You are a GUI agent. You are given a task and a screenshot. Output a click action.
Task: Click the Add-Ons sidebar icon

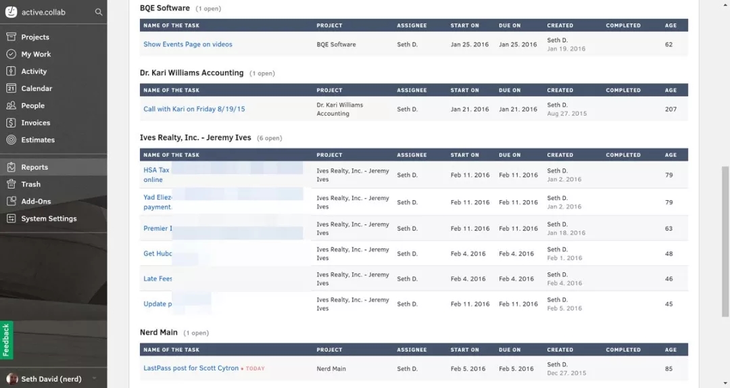11,201
